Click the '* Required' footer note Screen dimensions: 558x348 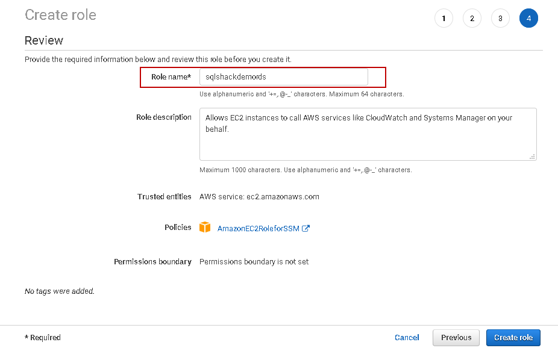click(x=43, y=338)
